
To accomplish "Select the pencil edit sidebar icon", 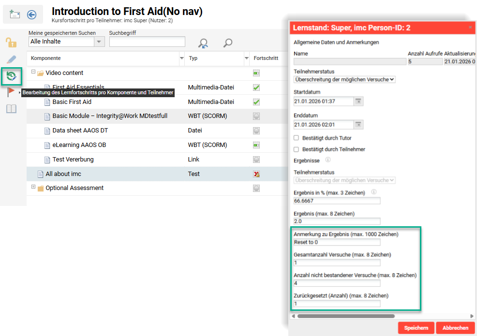I will click(x=11, y=59).
